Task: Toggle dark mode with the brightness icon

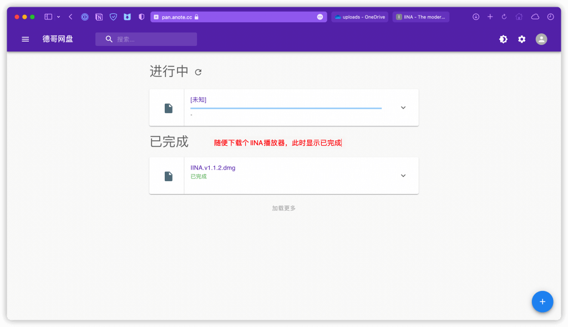Action: pos(503,39)
